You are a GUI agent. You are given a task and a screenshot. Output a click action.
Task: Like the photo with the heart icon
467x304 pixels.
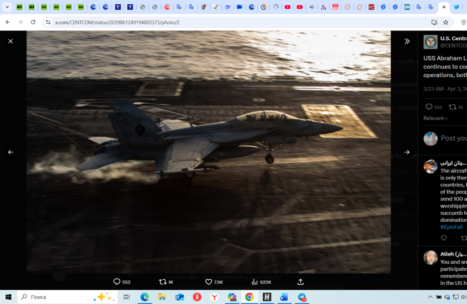pos(209,282)
